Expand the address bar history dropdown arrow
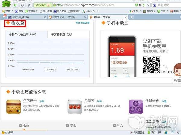 [148, 5]
